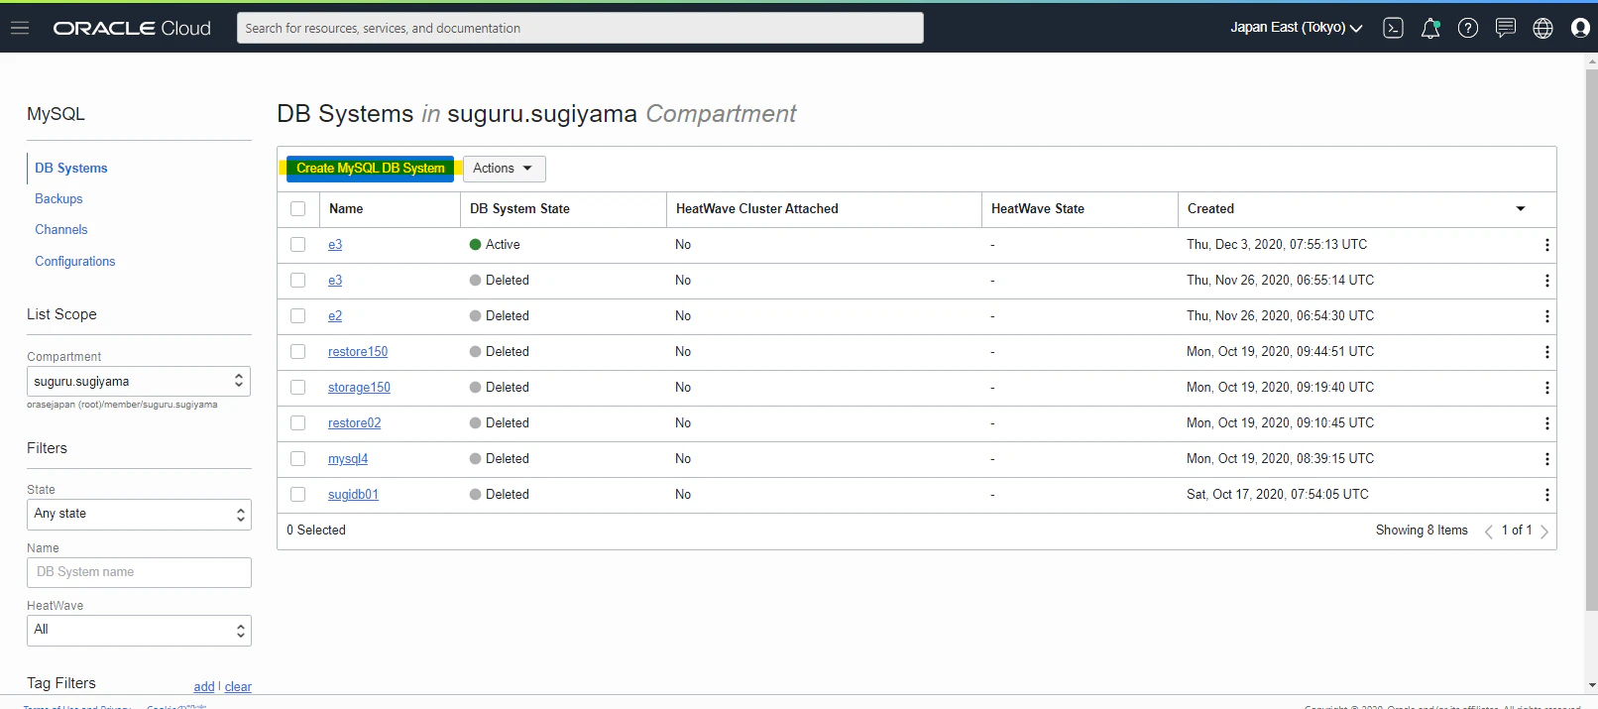This screenshot has width=1598, height=709.
Task: Open the announcements bell icon
Action: 1430,28
